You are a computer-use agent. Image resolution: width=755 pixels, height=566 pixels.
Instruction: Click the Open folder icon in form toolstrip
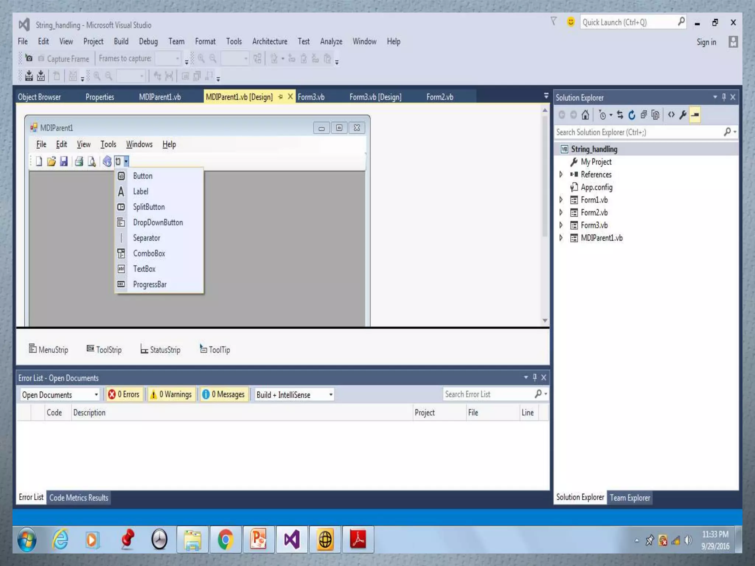click(x=51, y=161)
